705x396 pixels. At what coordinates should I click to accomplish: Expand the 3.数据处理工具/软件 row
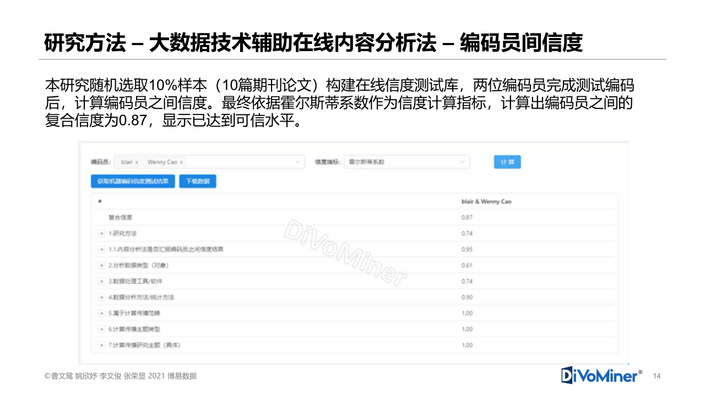102,282
